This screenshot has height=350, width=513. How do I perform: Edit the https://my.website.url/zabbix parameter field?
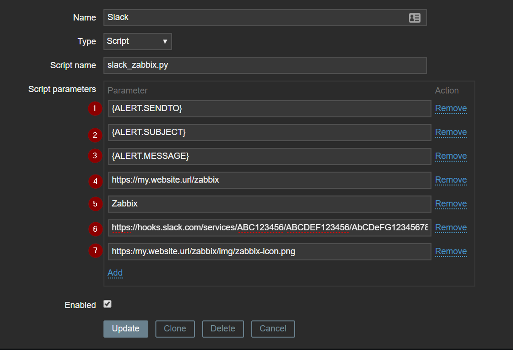pos(269,180)
